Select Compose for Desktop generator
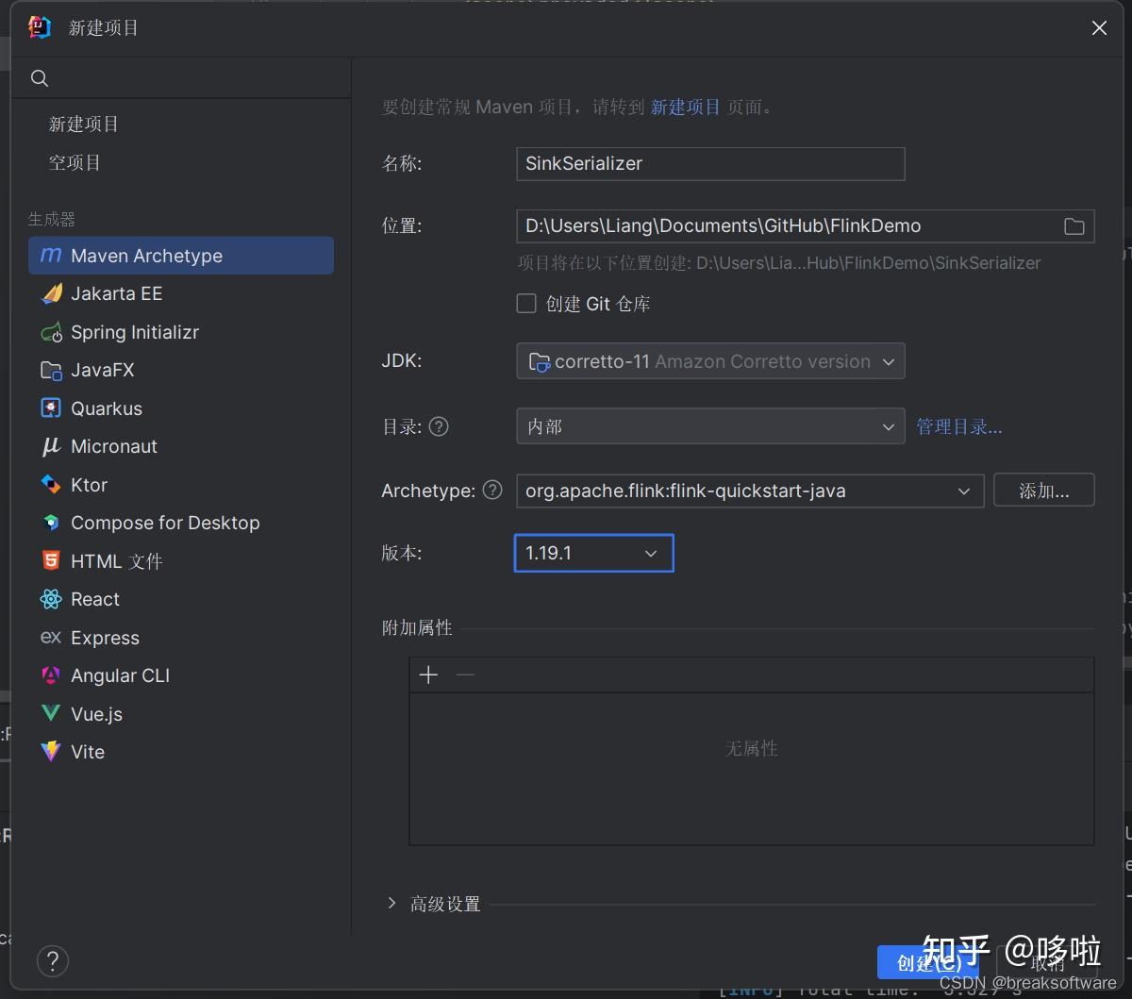Screen dimensions: 1132x999 click(x=164, y=522)
